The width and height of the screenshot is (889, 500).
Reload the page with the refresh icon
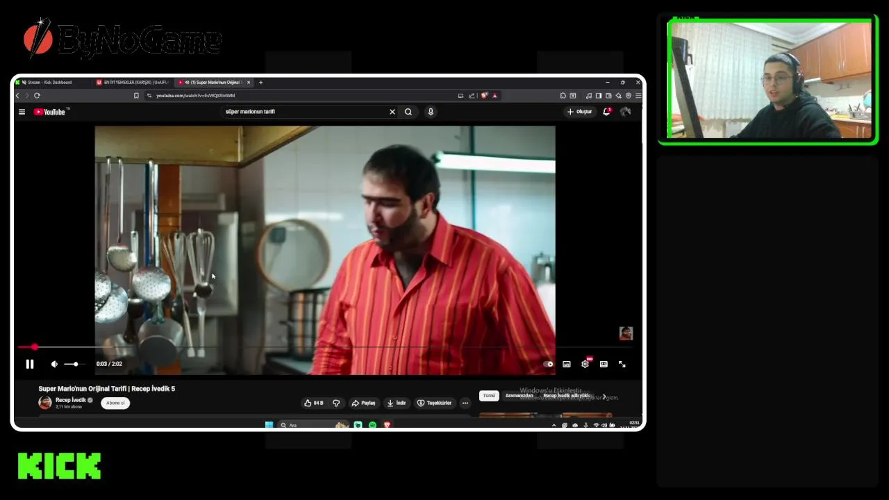tap(37, 96)
